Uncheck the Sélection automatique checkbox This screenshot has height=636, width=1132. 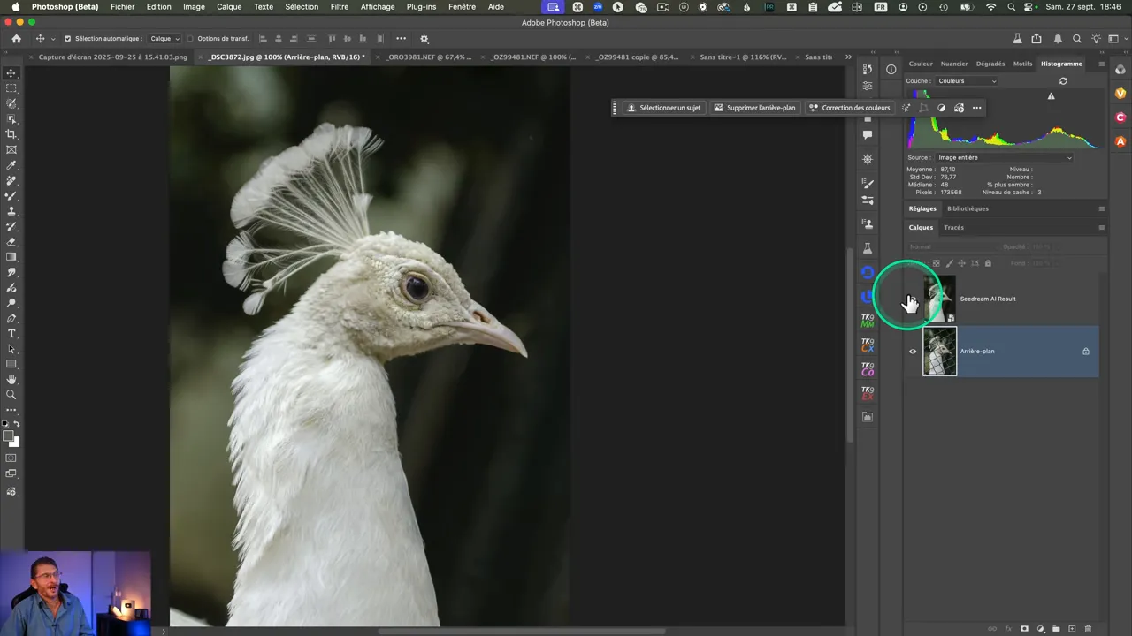67,39
